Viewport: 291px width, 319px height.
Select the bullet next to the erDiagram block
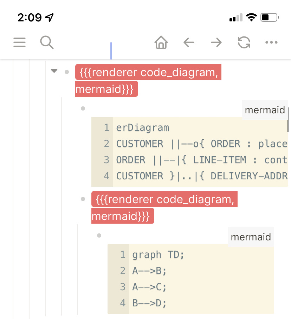[83, 108]
